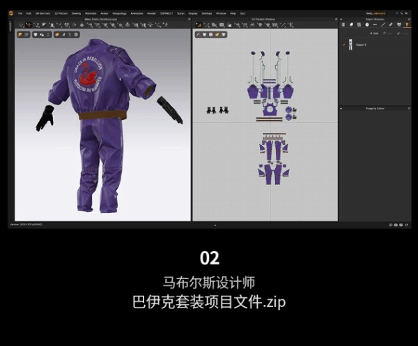Viewport: 418px width, 346px height.
Task: Open the vertical Library side tab
Action: point(10,27)
